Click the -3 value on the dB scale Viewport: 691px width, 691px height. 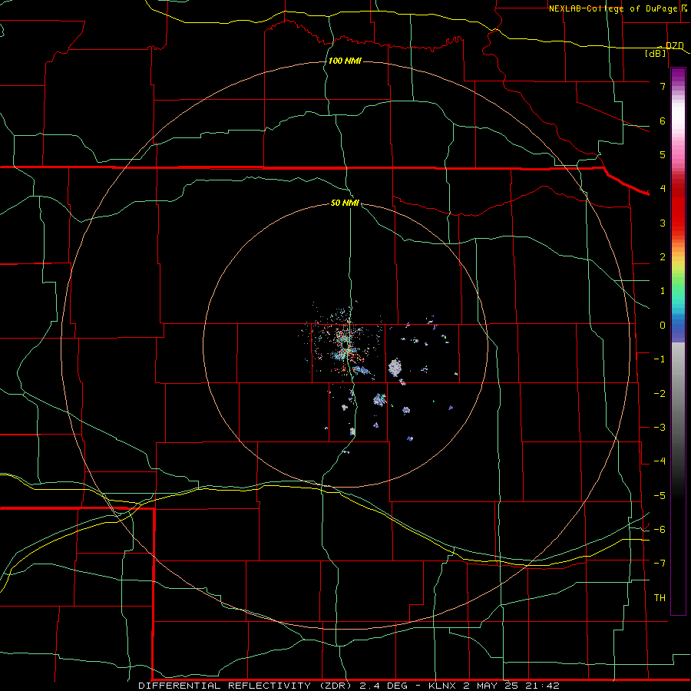pos(660,428)
